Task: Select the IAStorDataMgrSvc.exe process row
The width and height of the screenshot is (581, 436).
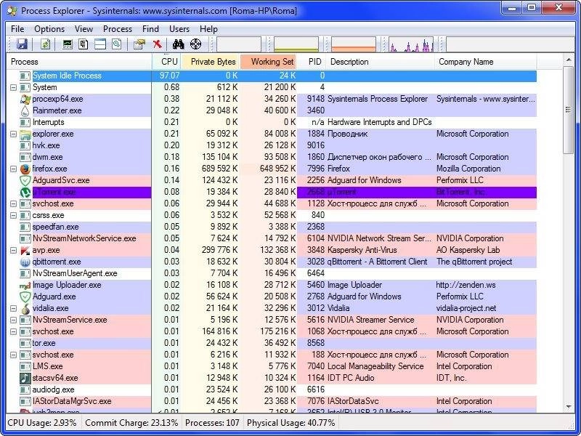Action: [272, 401]
